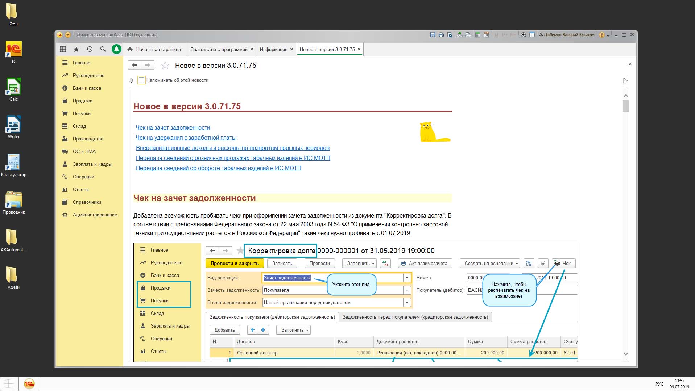
Task: Follow the Внереализационные доходы и расходы link
Action: coord(233,148)
